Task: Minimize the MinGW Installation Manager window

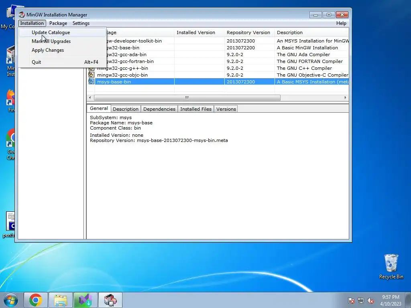Action: (315, 15)
